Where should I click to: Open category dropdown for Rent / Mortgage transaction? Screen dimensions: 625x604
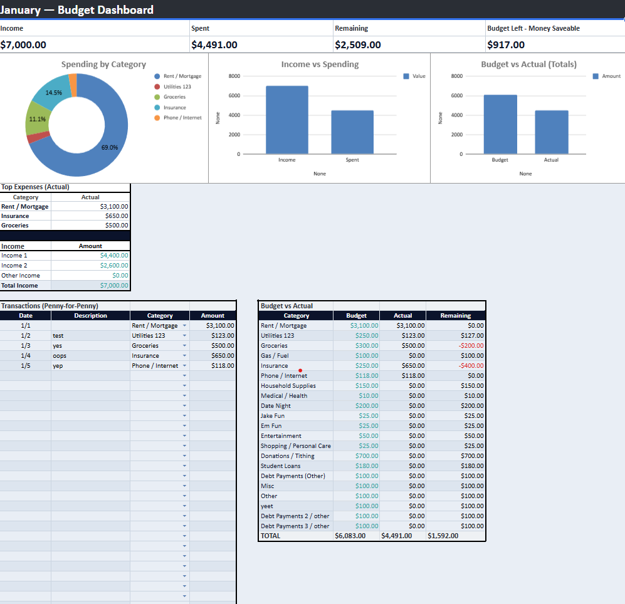tap(184, 326)
